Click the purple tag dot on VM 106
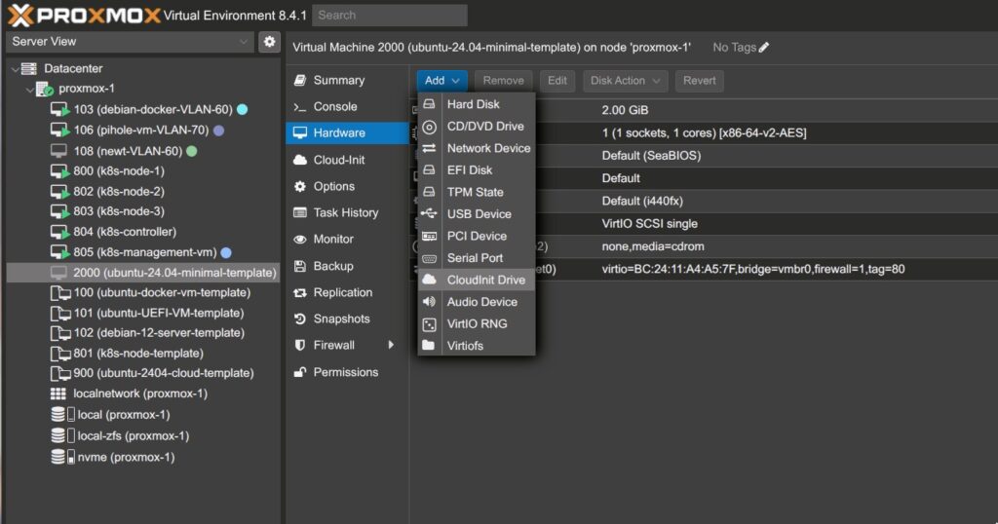Screen dimensions: 998x524 [x=218, y=131]
